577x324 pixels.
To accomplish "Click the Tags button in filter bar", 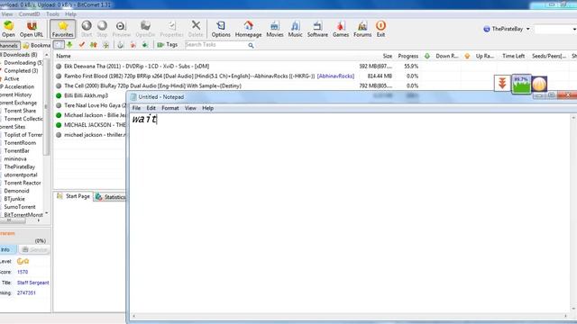I will 168,45.
